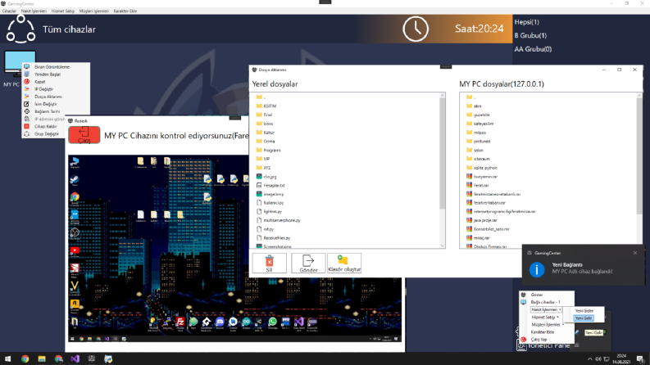Click the blue info icon in notification
The height and width of the screenshot is (365, 650).
click(x=537, y=269)
